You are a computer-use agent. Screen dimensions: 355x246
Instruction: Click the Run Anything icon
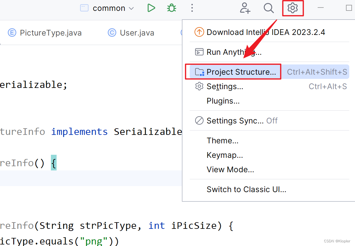[199, 52]
